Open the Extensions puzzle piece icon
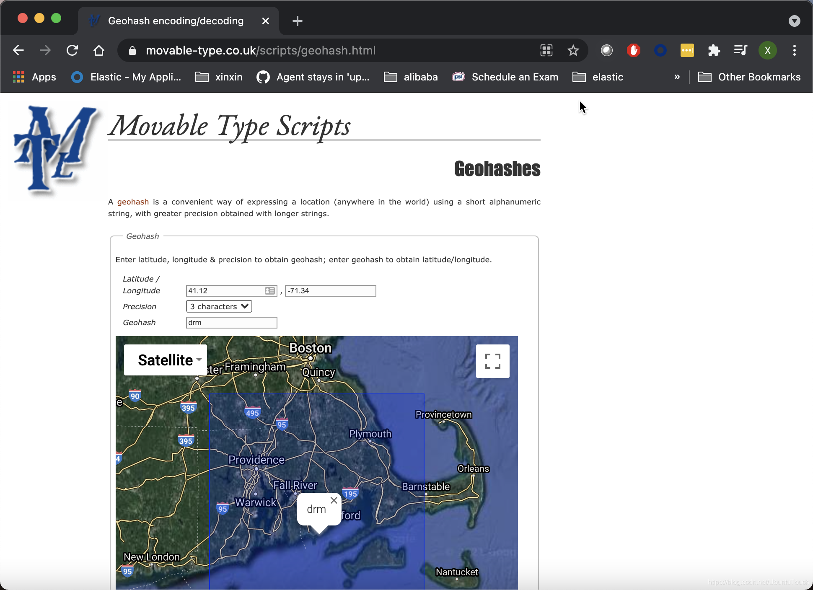The image size is (813, 590). coord(714,51)
